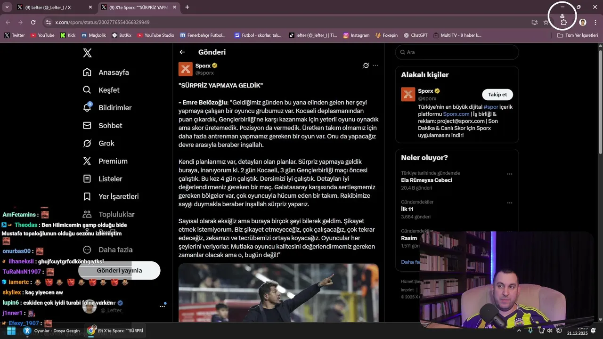Click the install app icon in the address bar
Viewport: 603px width, 339px height.
[534, 22]
